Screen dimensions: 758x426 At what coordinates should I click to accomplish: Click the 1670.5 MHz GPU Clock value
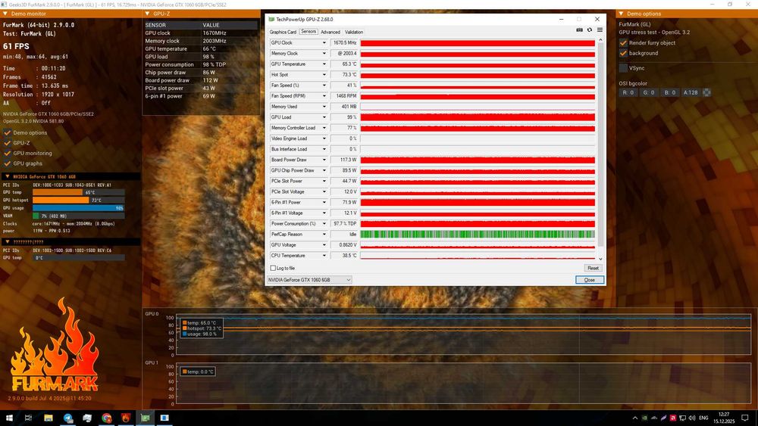tap(344, 43)
